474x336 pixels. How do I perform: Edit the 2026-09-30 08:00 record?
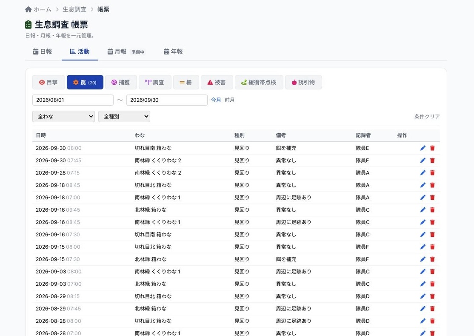click(423, 148)
